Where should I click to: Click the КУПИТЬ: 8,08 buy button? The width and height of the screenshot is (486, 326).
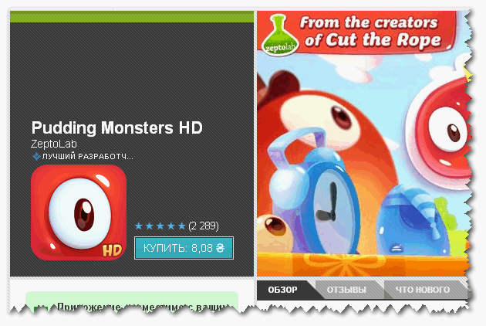coord(184,248)
